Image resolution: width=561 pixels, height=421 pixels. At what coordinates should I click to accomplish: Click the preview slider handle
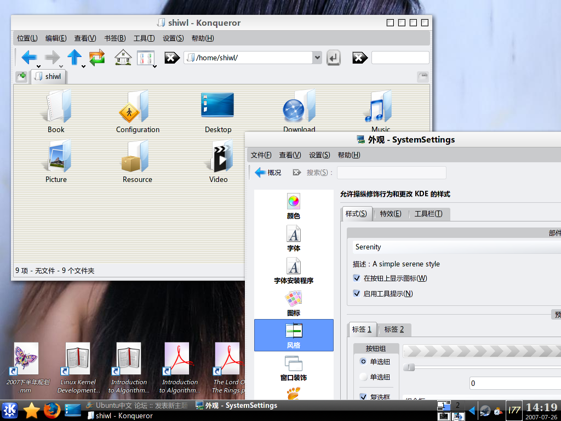tap(409, 367)
